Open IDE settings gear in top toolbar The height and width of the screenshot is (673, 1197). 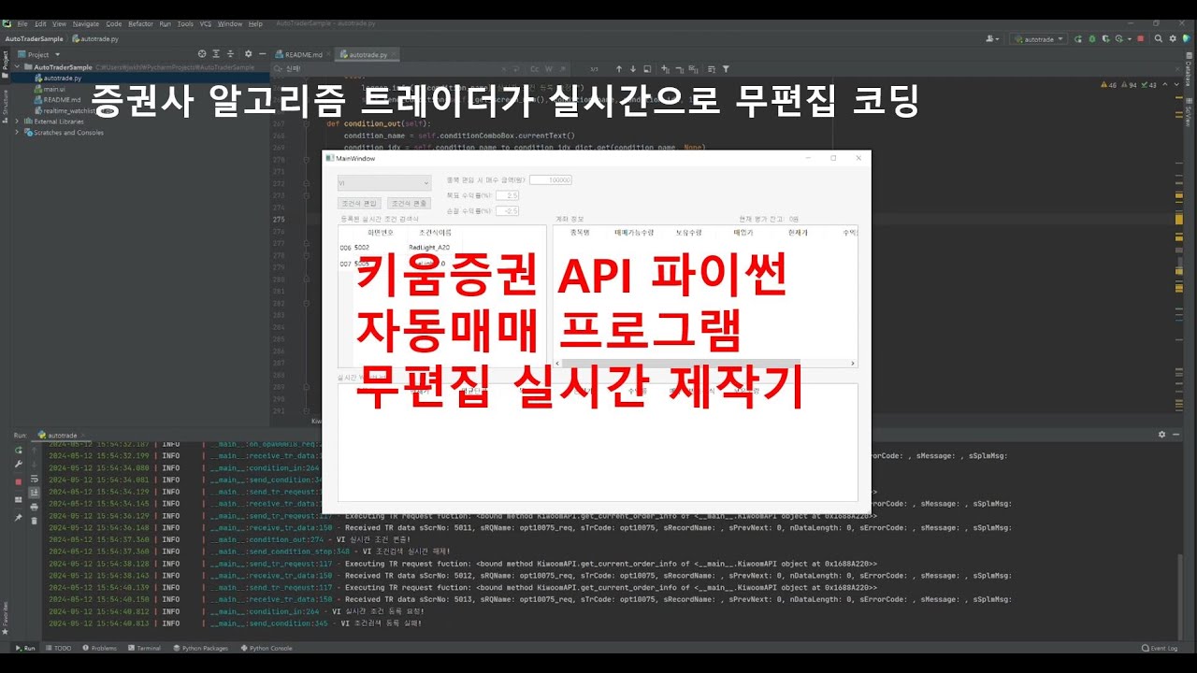click(1173, 39)
